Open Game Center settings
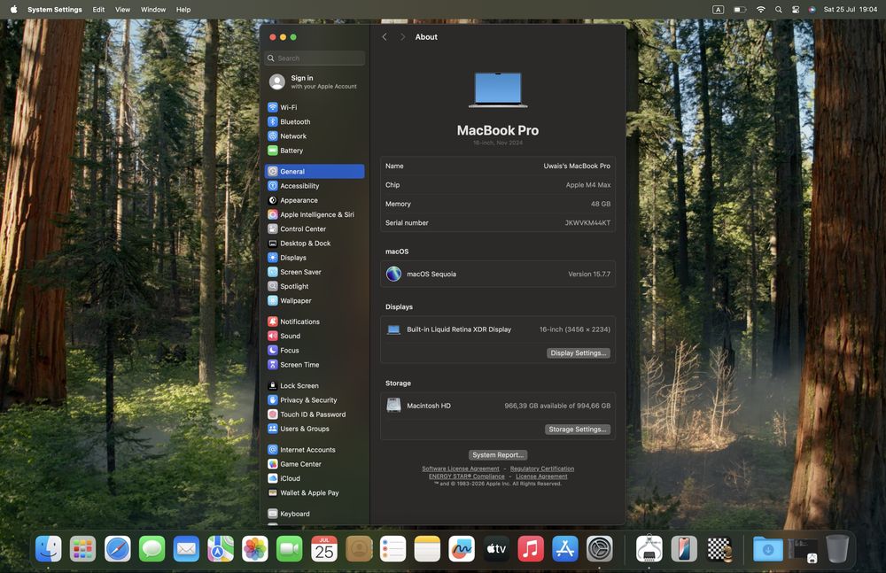Image resolution: width=886 pixels, height=573 pixels. (315, 464)
